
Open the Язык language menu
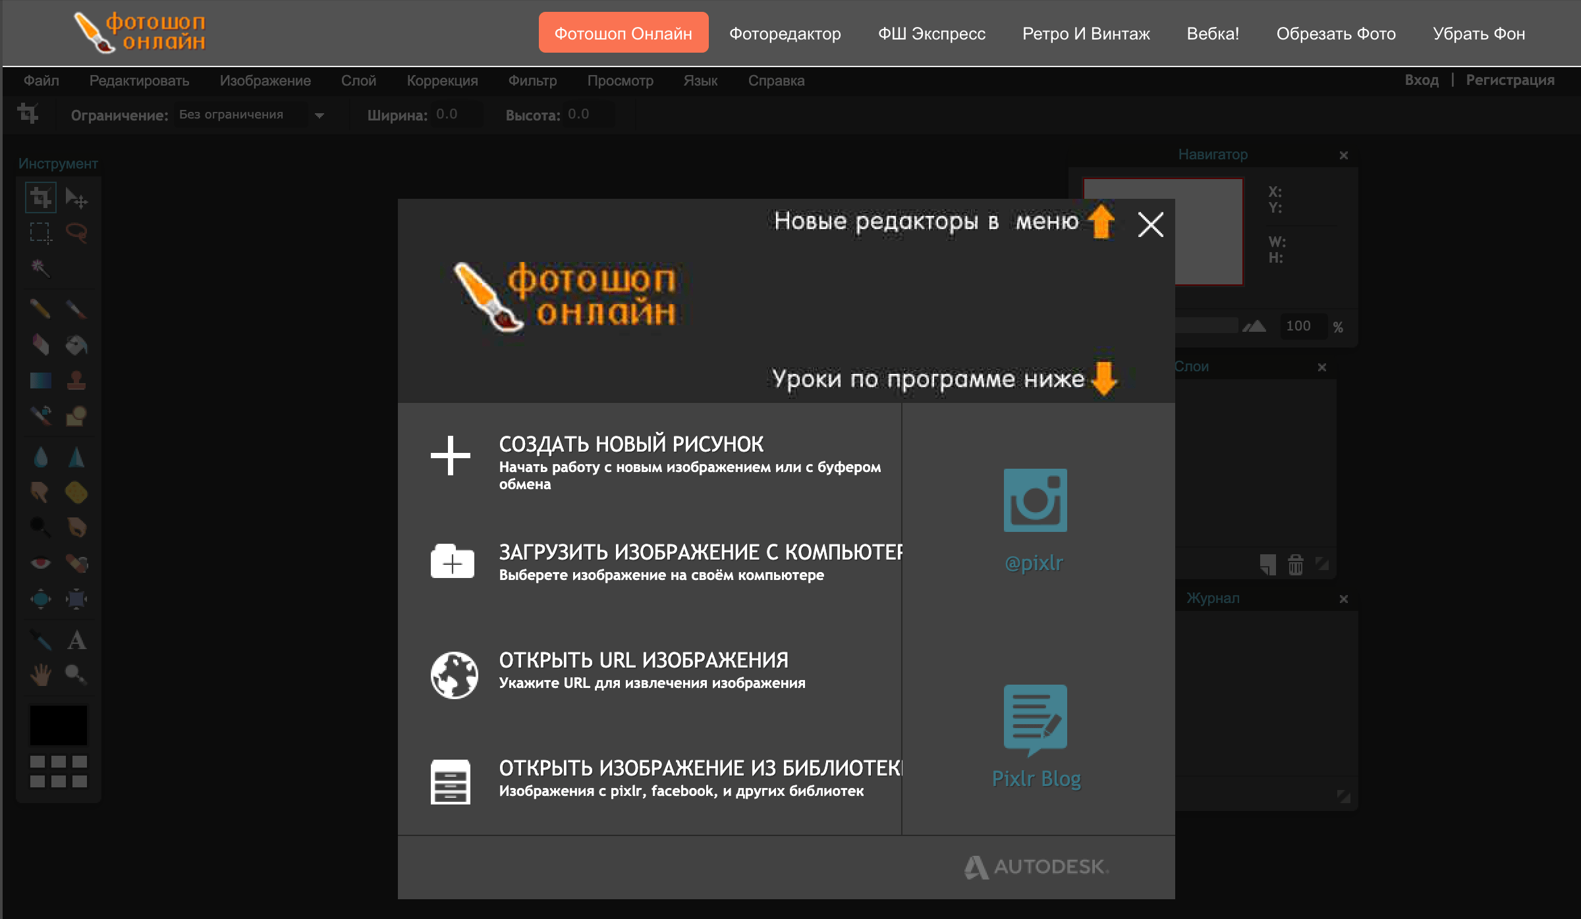point(701,81)
